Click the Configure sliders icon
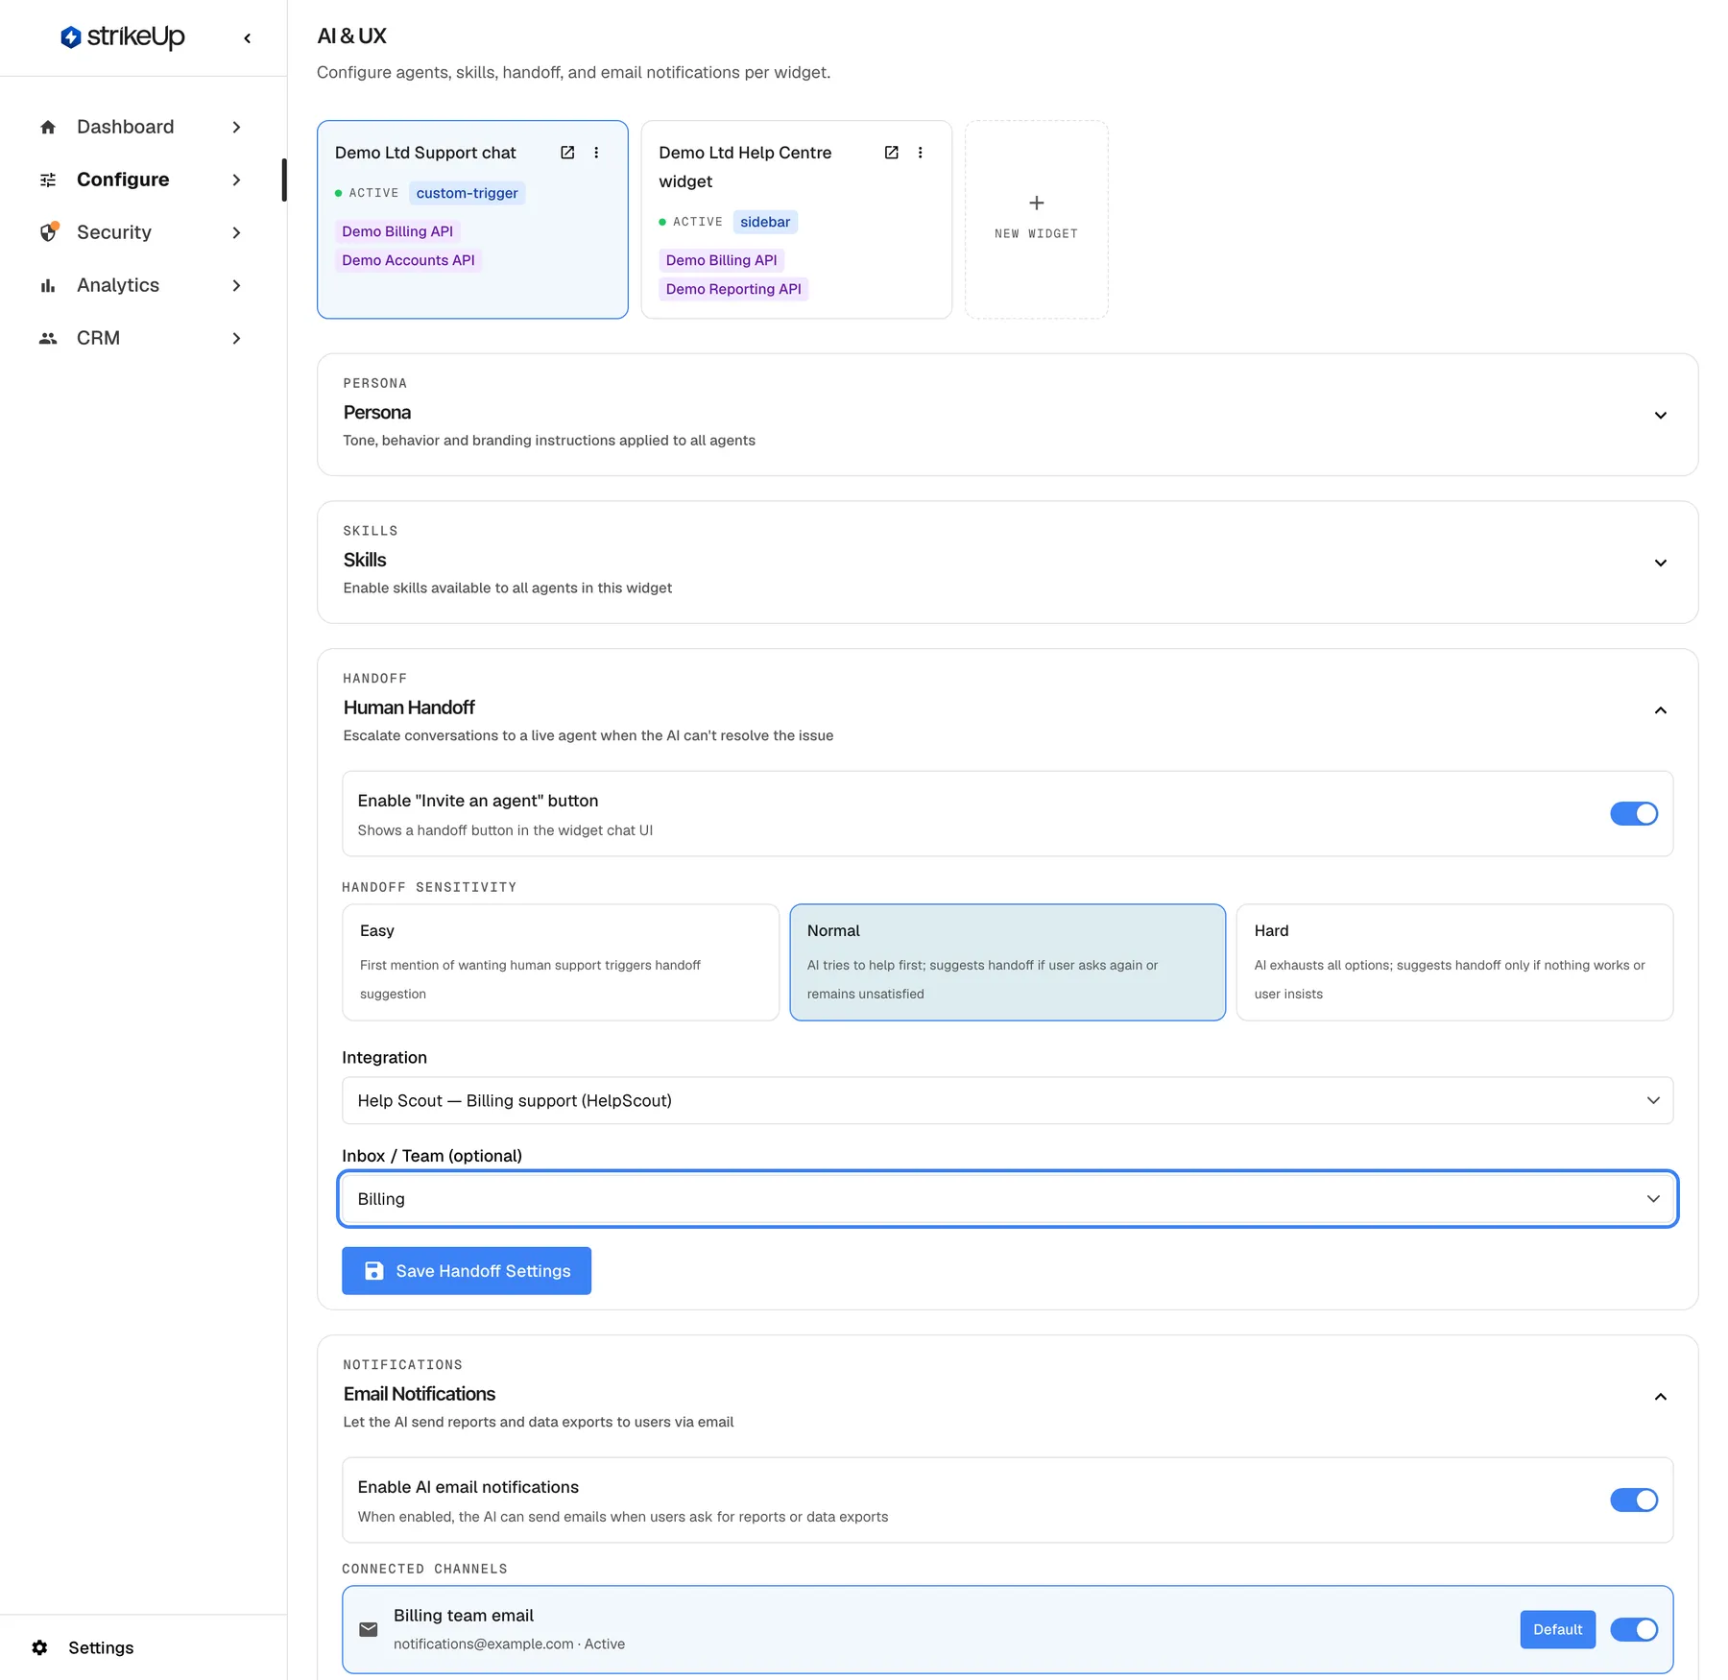This screenshot has height=1680, width=1728. [x=48, y=180]
